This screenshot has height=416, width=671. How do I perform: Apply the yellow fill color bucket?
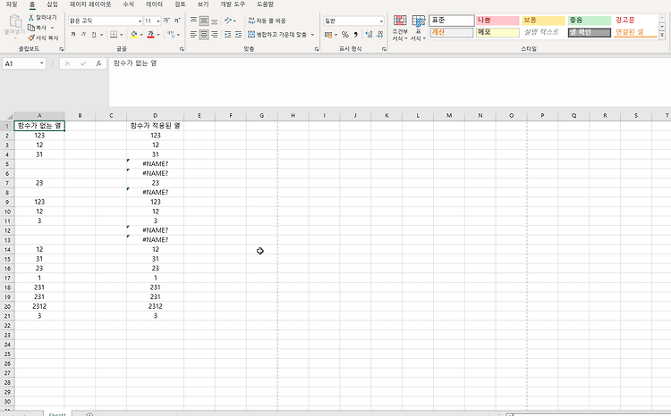(134, 35)
